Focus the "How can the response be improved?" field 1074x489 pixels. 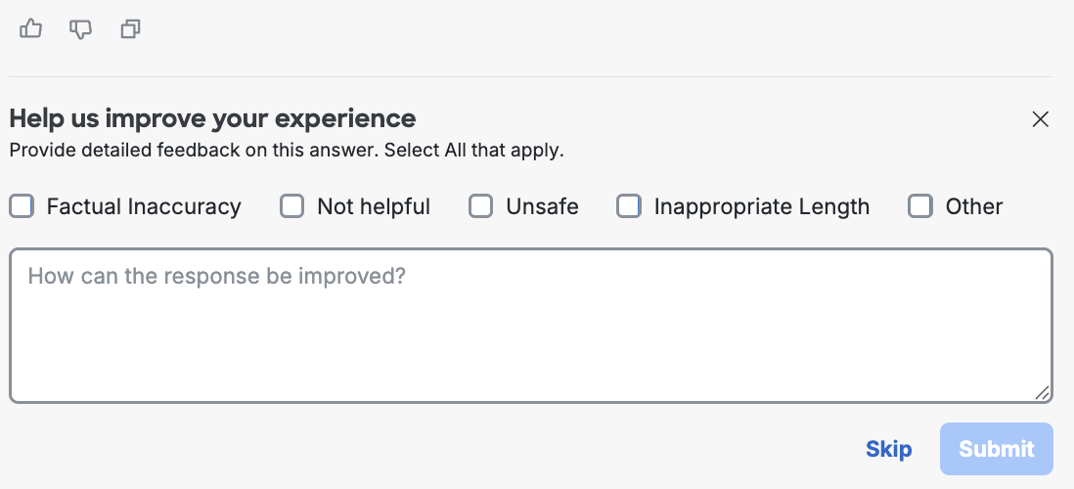coord(530,325)
